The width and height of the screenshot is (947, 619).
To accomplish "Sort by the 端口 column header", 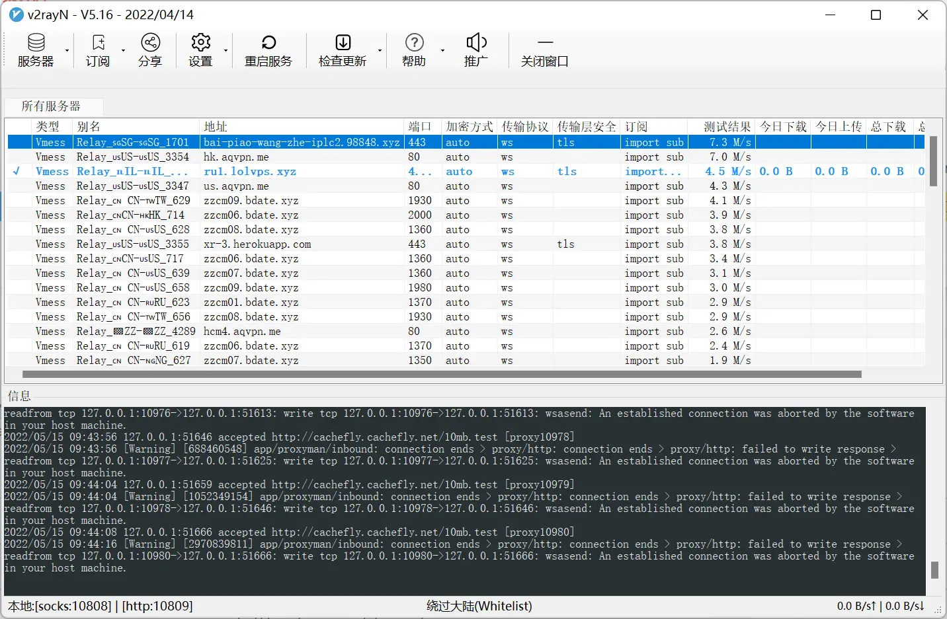I will tap(423, 126).
